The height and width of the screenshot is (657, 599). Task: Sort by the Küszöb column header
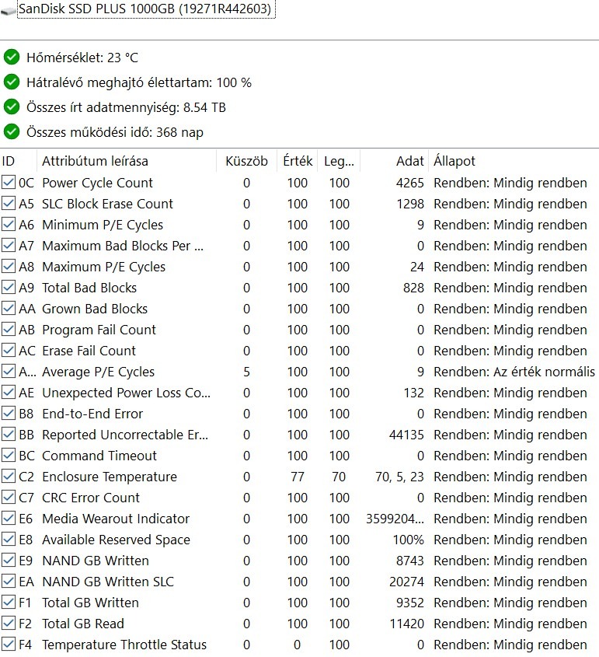[246, 161]
